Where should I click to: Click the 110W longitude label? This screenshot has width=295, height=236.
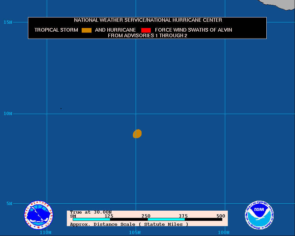tap(45, 232)
